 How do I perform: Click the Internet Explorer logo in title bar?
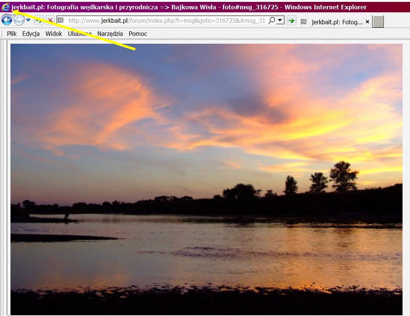point(6,7)
